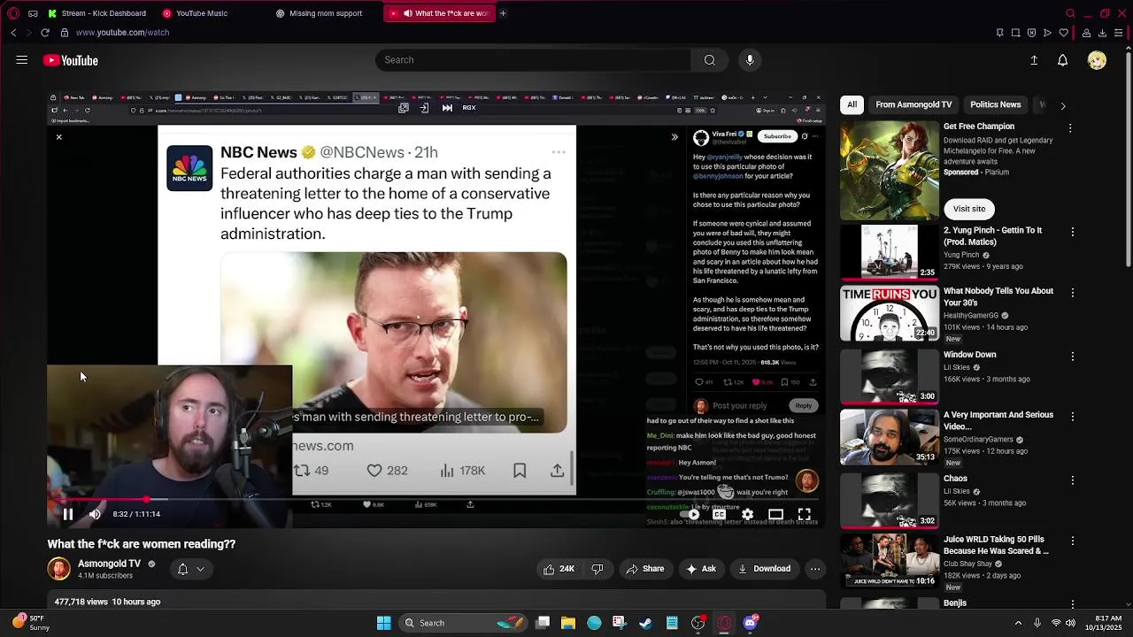Open options for A Very Important And Serious Video
Image resolution: width=1133 pixels, height=637 pixels.
[x=1073, y=417]
